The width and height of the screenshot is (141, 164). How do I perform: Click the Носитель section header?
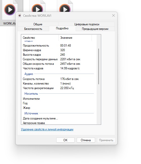31,94
